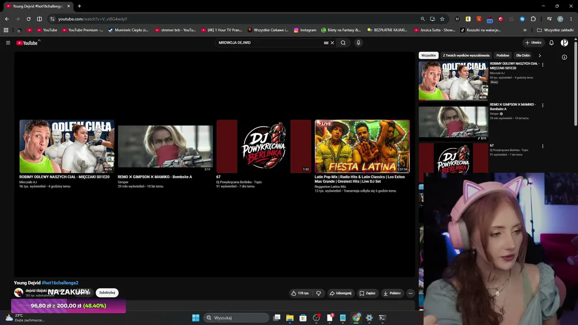Open the Wszystkie zakładki bookmarks folder

[x=555, y=30]
